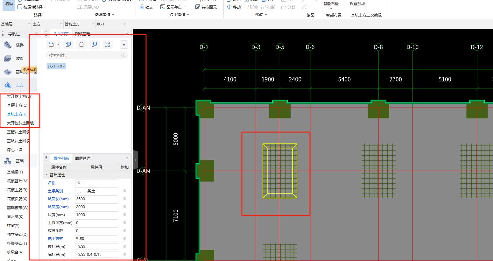Image resolution: width=493 pixels, height=261 pixels.
Task: Switch to the 属性列表 tab
Action: pos(61,158)
